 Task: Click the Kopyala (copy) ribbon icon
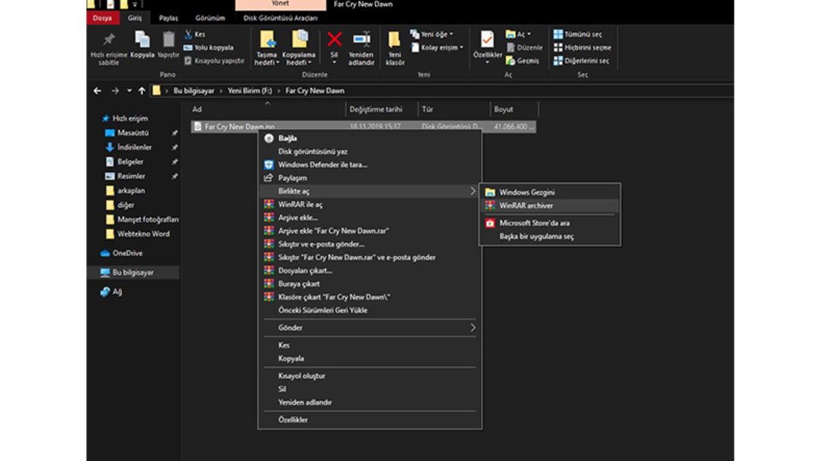(142, 41)
